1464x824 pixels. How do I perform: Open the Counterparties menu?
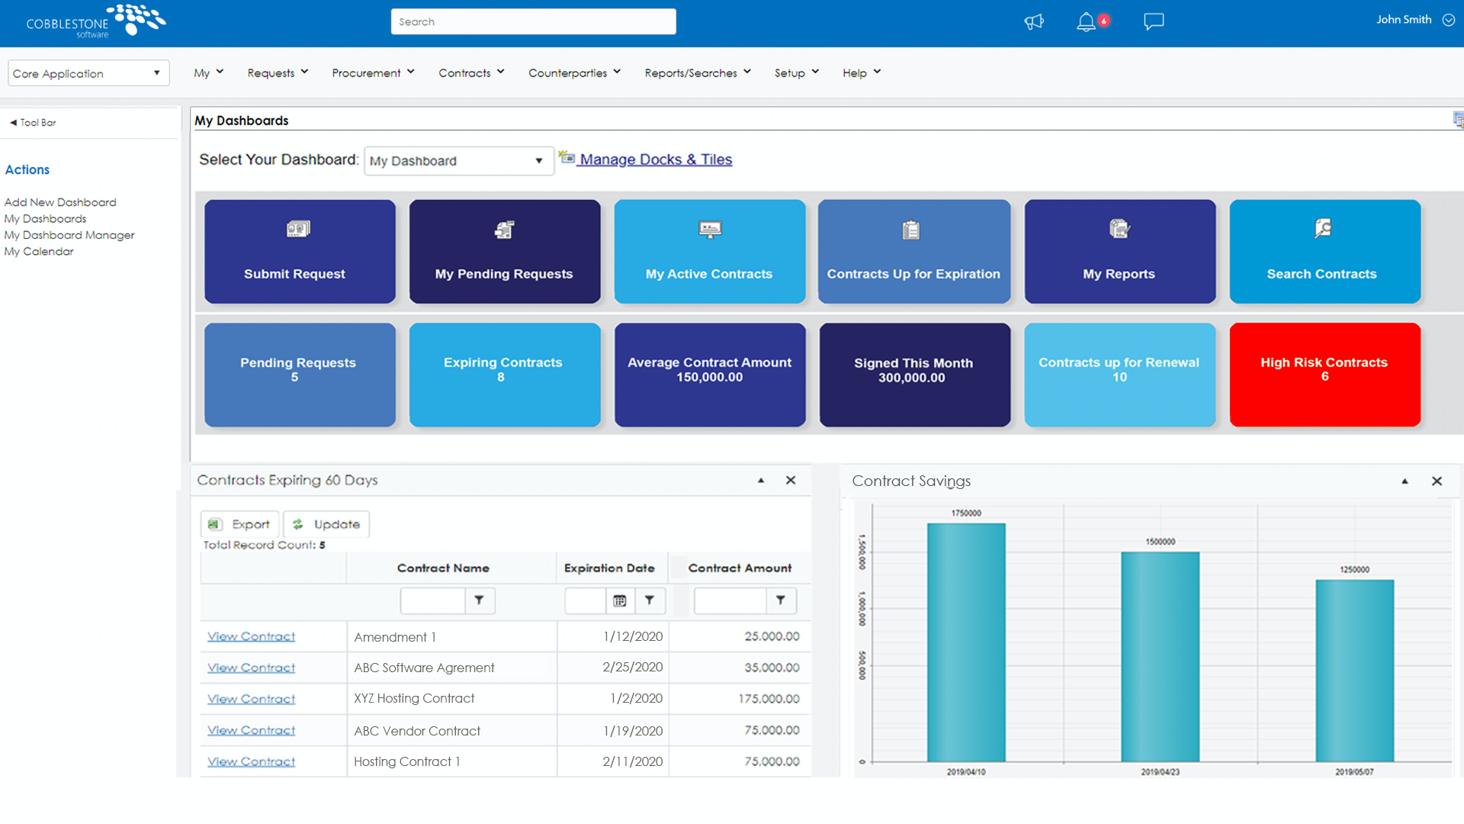573,72
